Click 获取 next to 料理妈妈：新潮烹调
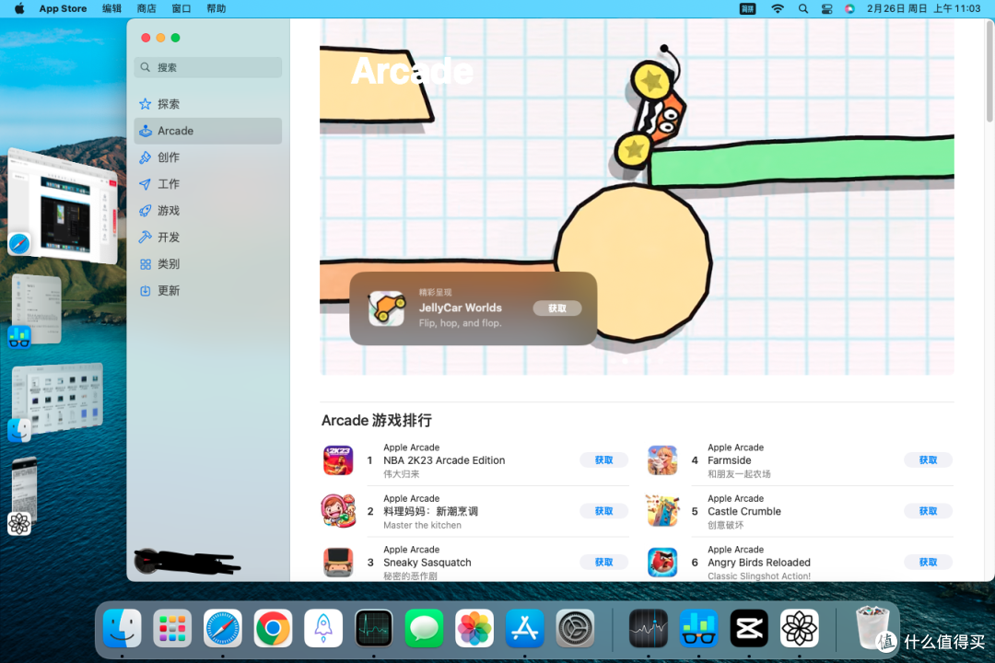The height and width of the screenshot is (663, 995). pyautogui.click(x=604, y=511)
